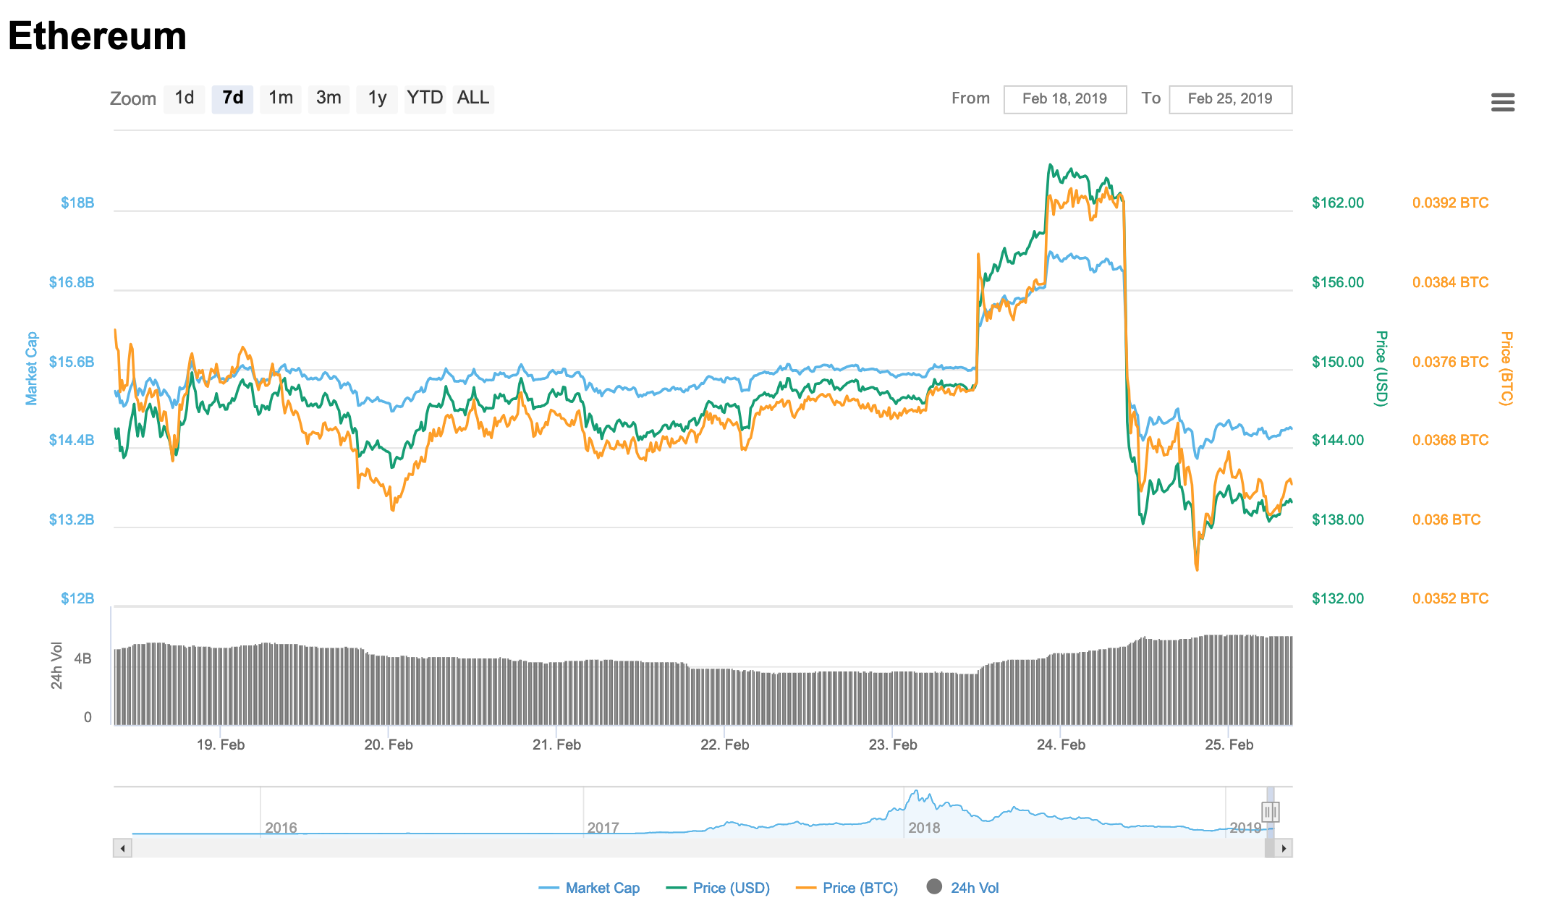Click the 0.036 BTC axis label
Screen dimensions: 1547x903
[1446, 520]
